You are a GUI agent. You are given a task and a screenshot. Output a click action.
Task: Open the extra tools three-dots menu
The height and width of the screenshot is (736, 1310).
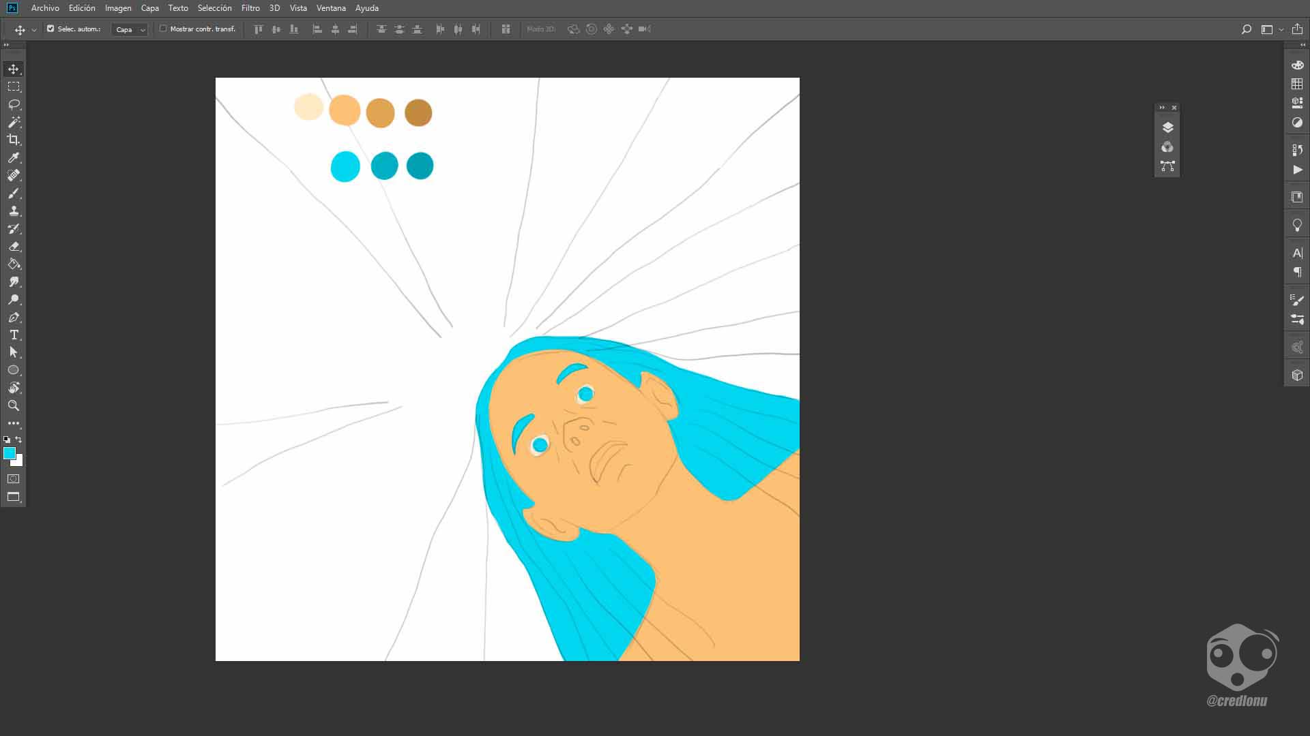(14, 423)
